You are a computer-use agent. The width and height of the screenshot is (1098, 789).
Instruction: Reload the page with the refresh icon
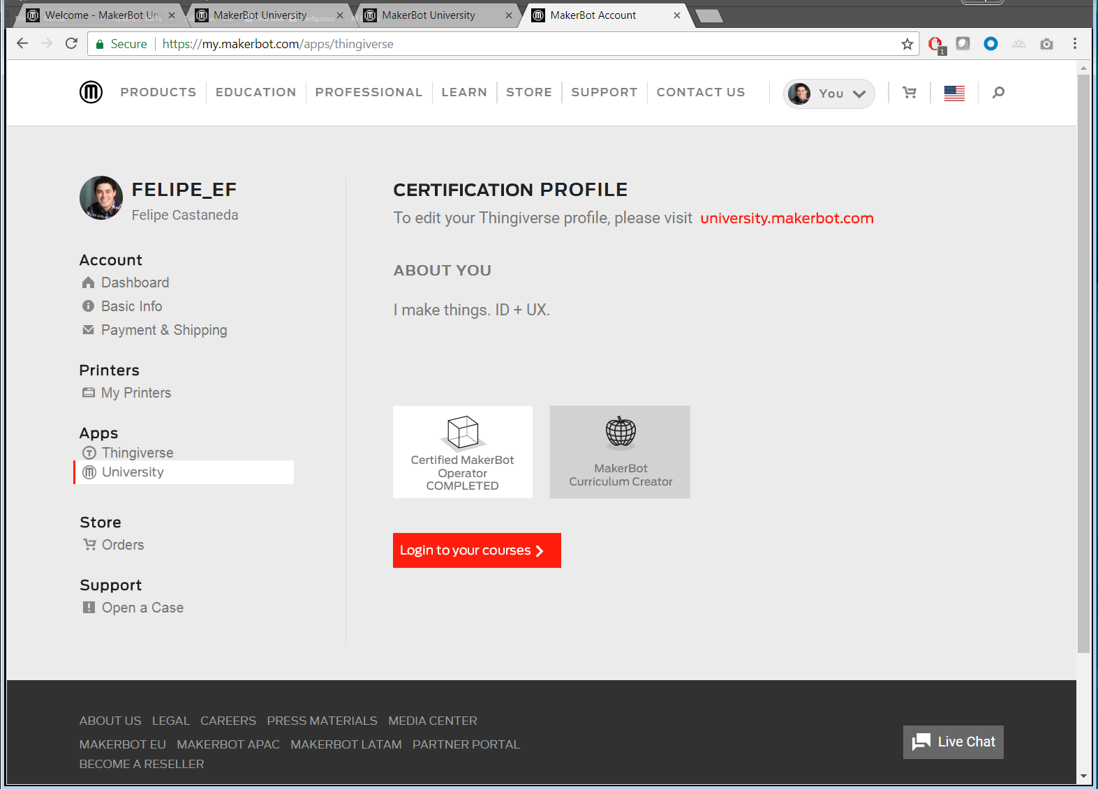tap(71, 43)
